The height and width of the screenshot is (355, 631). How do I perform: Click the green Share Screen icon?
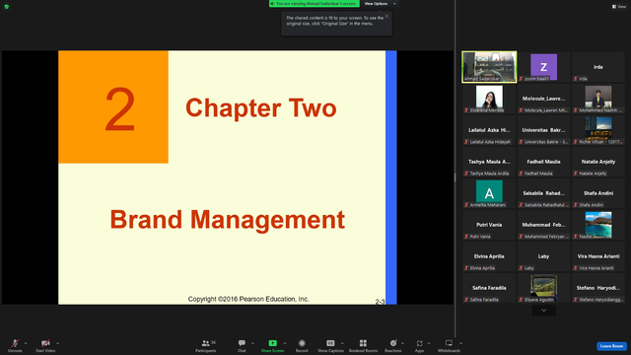272,343
